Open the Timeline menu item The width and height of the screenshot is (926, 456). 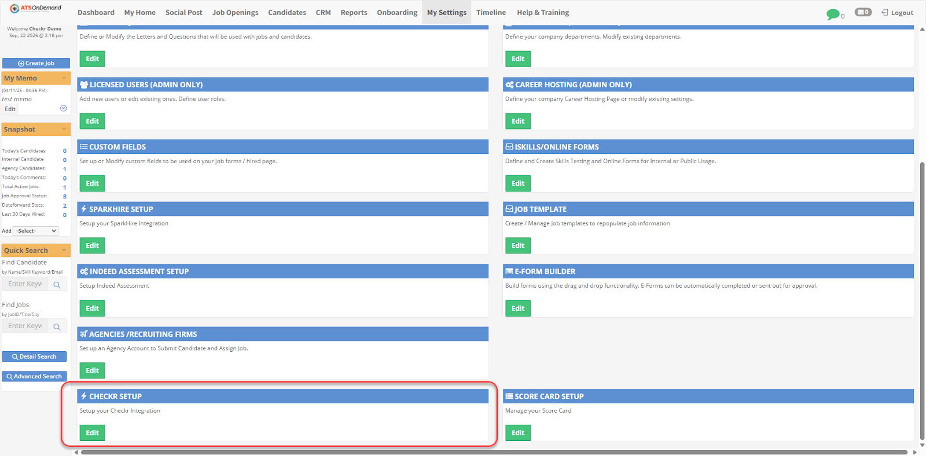point(491,13)
